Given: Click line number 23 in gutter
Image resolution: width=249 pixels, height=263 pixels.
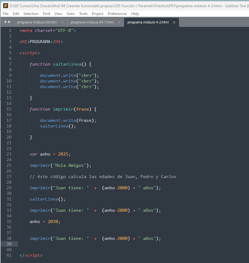Looking at the screenshot, I should 9,154.
